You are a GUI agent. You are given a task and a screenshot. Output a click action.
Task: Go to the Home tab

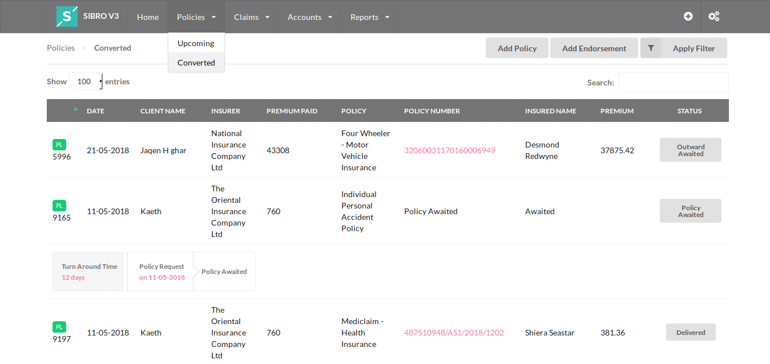click(148, 17)
